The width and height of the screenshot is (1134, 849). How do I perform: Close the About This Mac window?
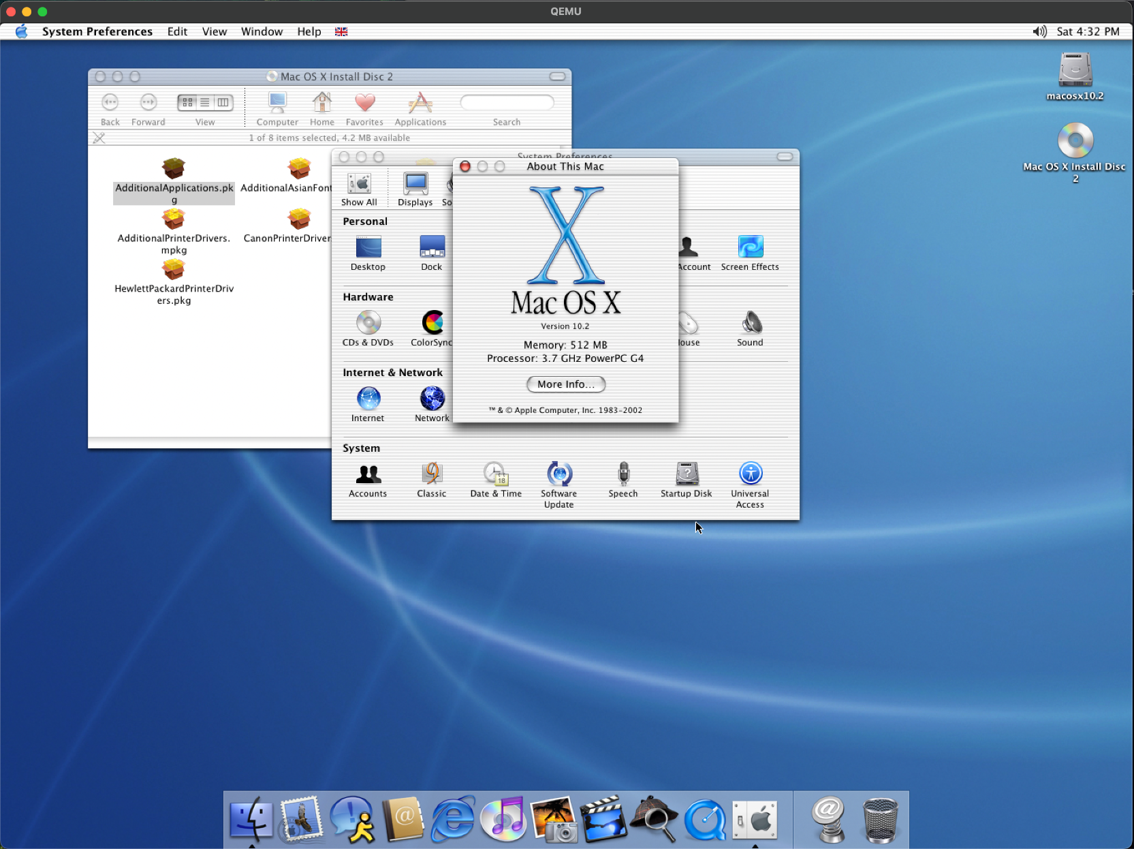(465, 166)
